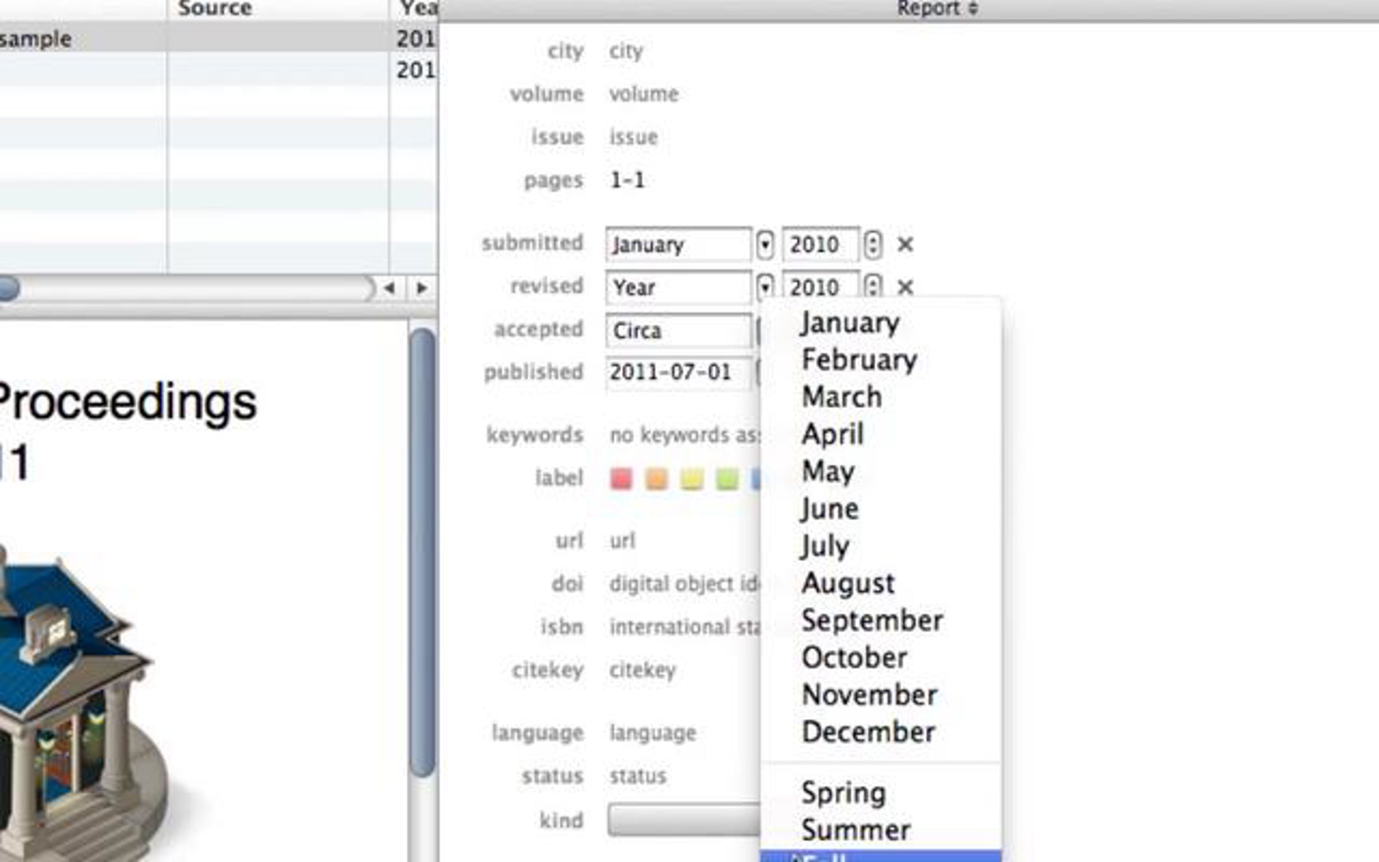Choose December from the month list
The height and width of the screenshot is (862, 1379).
pyautogui.click(x=868, y=732)
